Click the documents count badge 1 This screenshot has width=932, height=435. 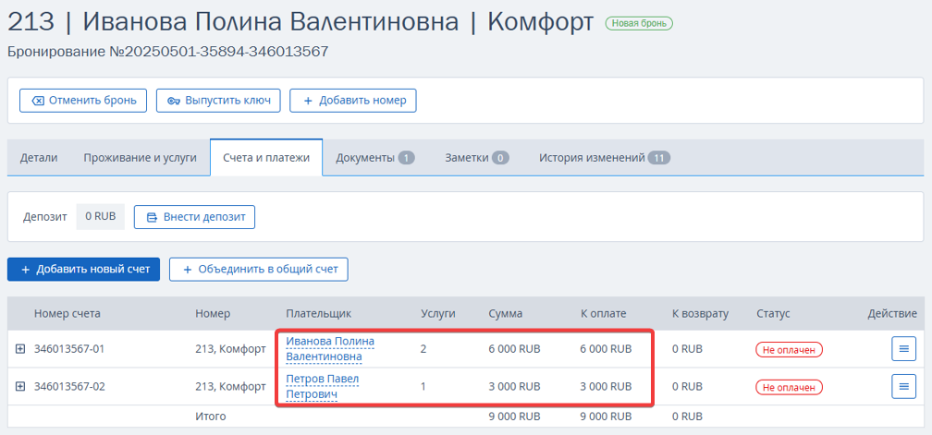tap(407, 158)
